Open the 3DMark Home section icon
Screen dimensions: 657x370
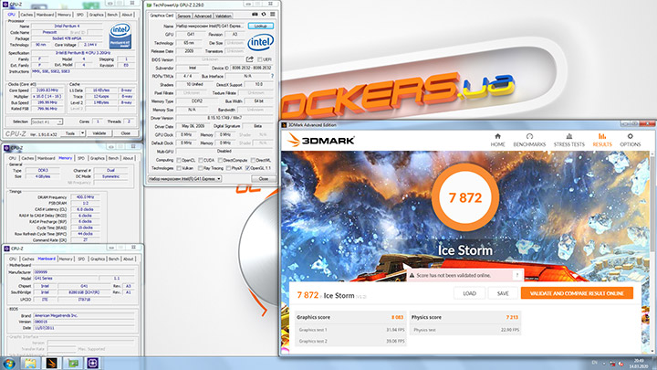497,136
